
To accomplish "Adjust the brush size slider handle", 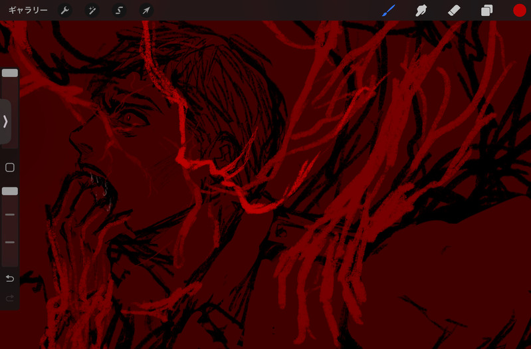I will 10,73.
